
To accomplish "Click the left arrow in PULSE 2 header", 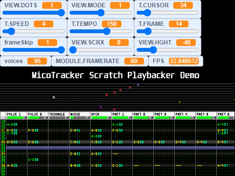I will click(x=46, y=117).
